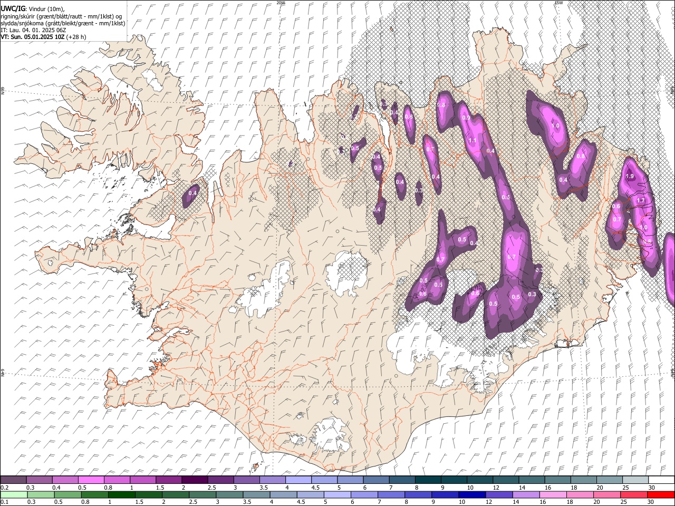Image resolution: width=675 pixels, height=506 pixels.
Task: Select upper scale swatch labeled 4, pale lavender
Action: pos(298,480)
